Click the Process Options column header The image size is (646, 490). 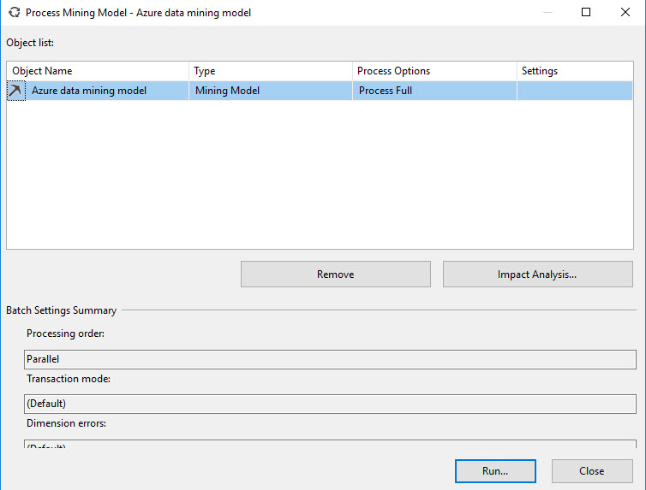(434, 71)
